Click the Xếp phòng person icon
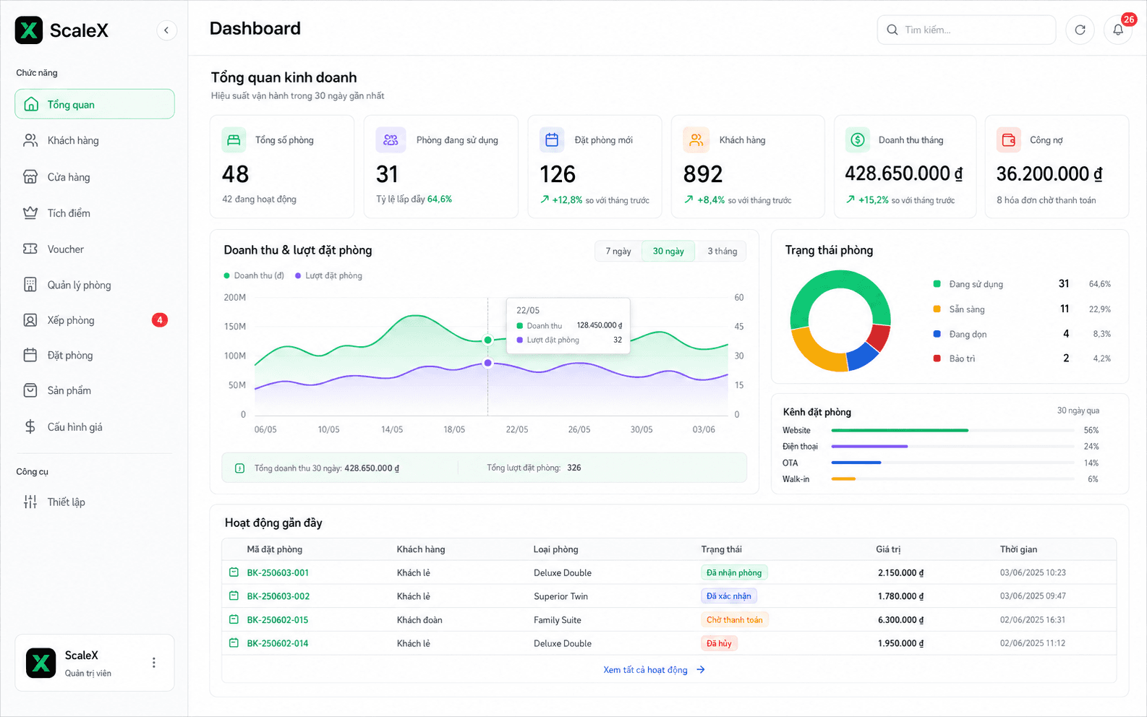The width and height of the screenshot is (1147, 717). [x=30, y=320]
